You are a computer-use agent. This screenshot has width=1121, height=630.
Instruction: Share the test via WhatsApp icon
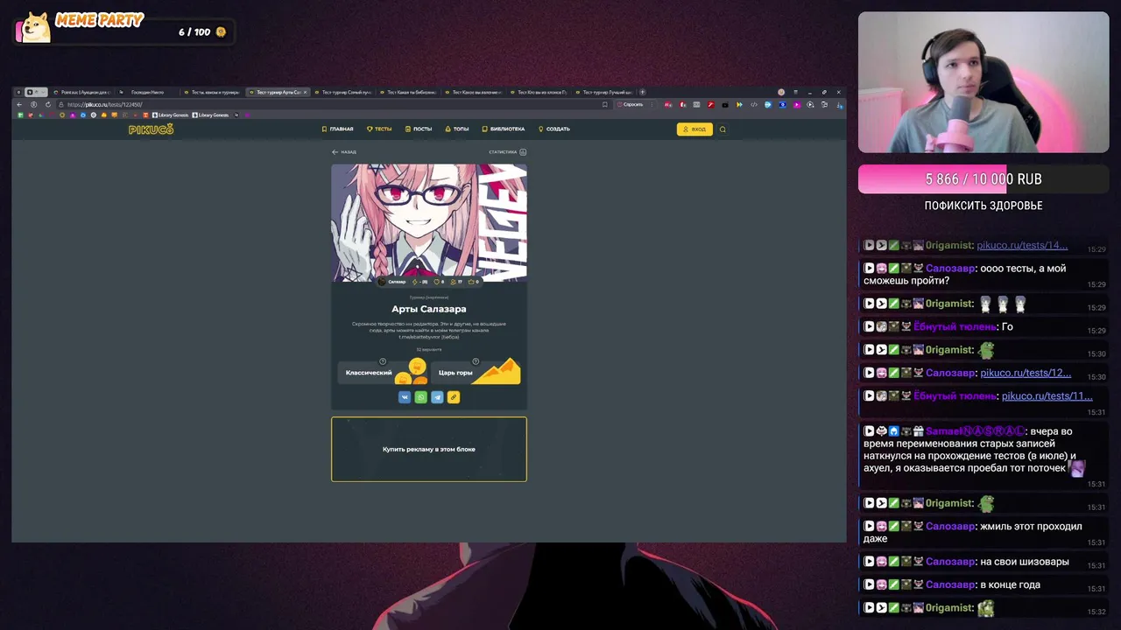421,397
